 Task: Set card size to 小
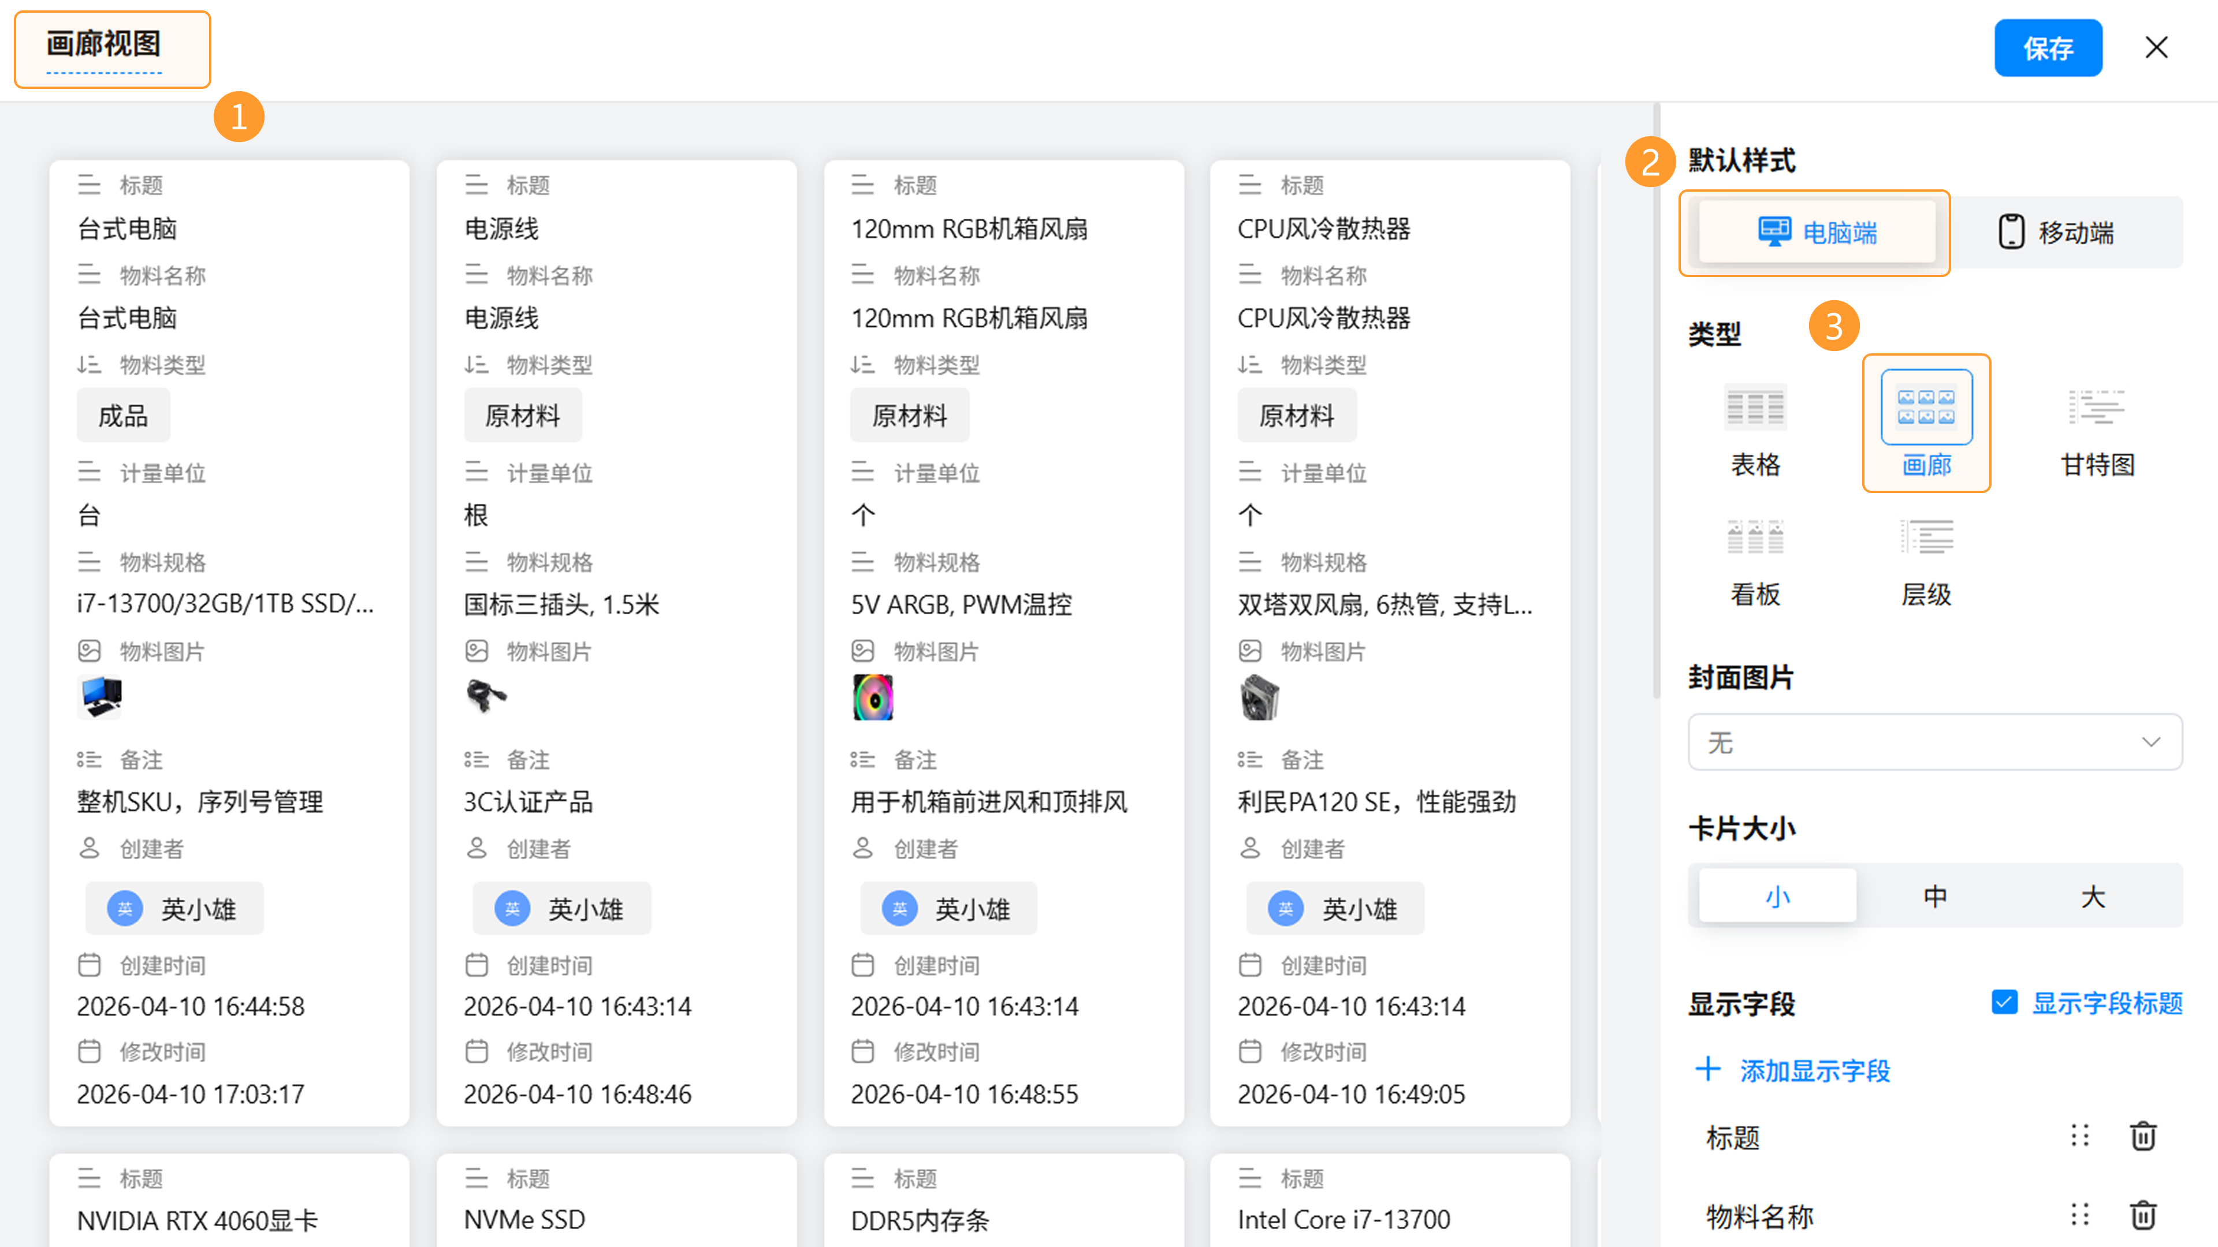pos(1777,897)
